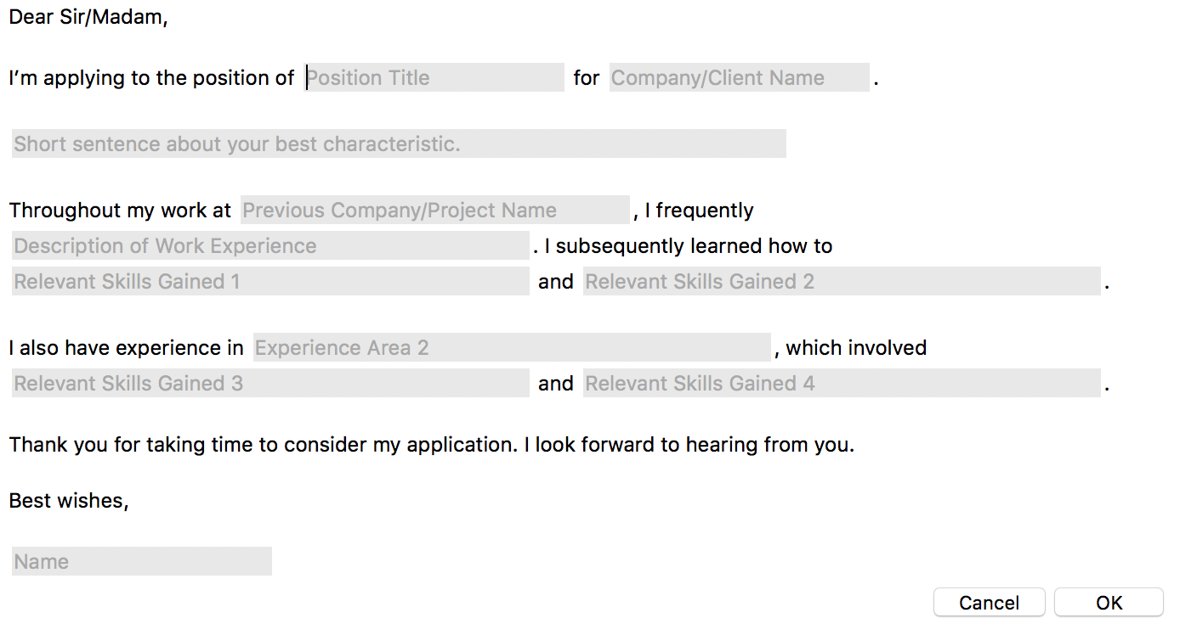Click the Dear Sir/Madam greeting text

(88, 18)
